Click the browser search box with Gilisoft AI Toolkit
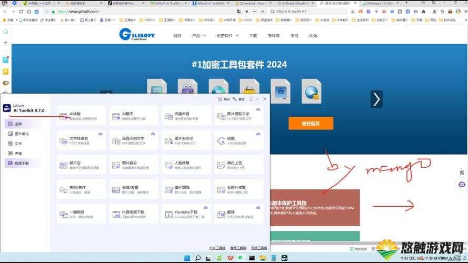Viewport: 468px width, 263px height. click(x=307, y=12)
